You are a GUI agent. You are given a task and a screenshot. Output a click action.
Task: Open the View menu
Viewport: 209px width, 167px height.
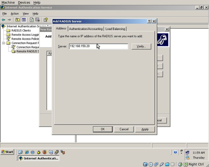(x=25, y=14)
